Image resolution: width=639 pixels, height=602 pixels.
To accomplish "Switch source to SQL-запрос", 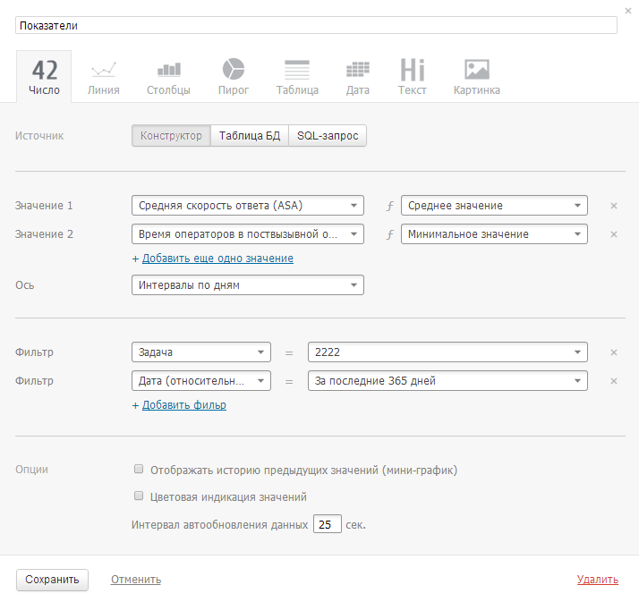I will click(x=327, y=136).
